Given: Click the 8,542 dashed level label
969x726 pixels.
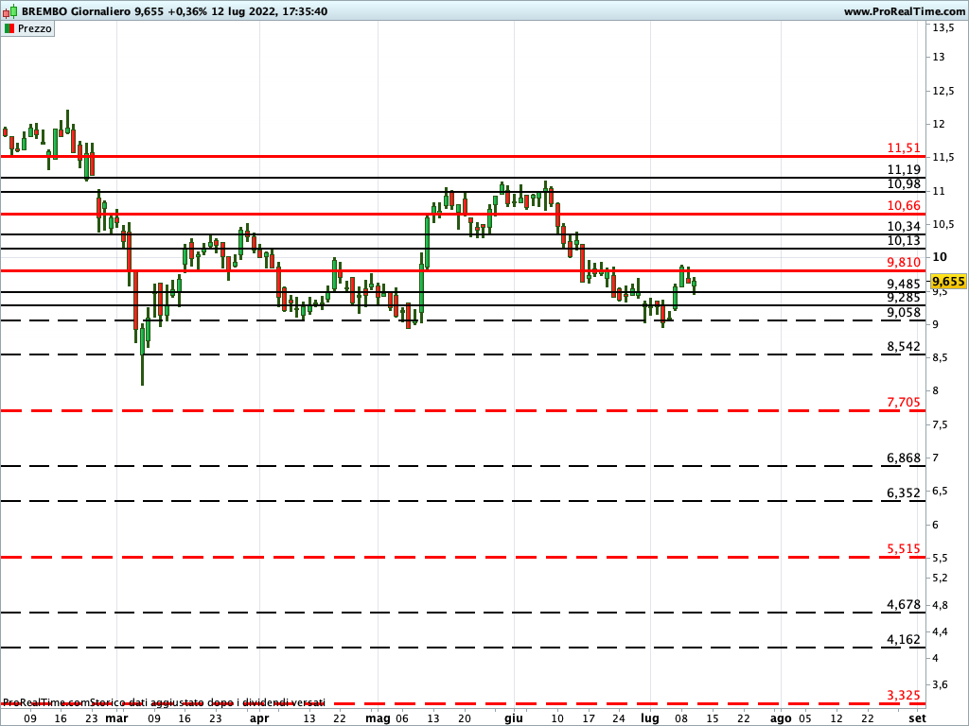Looking at the screenshot, I should tap(904, 347).
